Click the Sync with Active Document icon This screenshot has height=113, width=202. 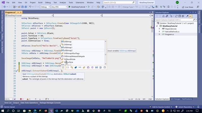(x=167, y=16)
